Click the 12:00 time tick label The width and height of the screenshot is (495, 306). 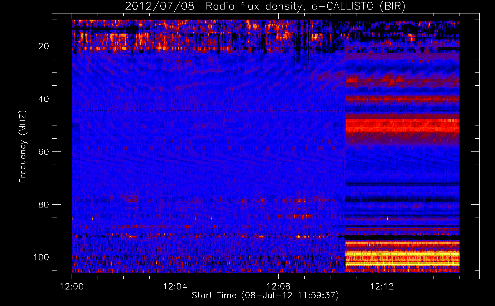coord(72,287)
